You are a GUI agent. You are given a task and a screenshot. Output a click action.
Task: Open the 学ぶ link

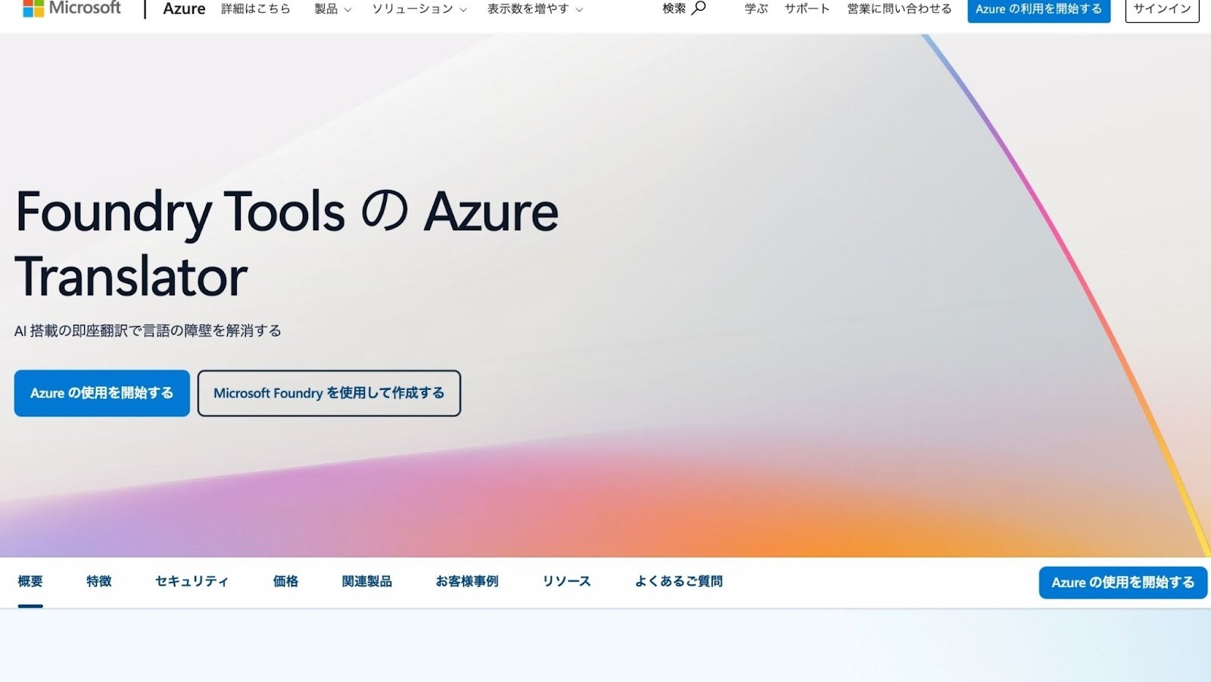756,9
